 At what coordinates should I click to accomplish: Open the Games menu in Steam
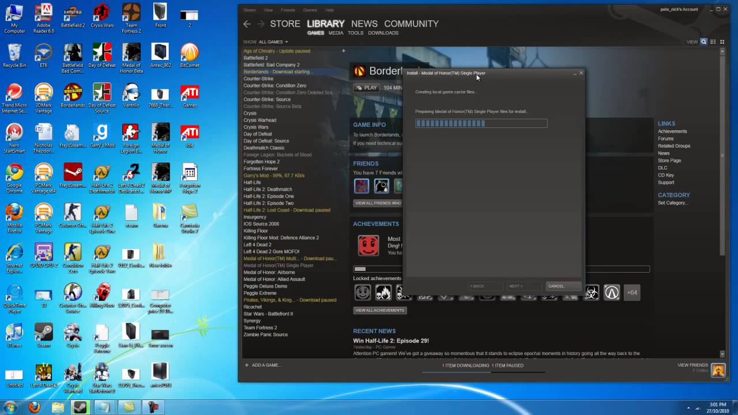point(310,10)
